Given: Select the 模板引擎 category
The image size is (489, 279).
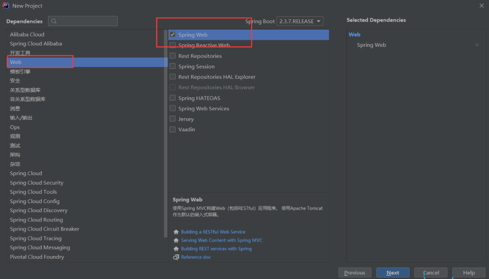Looking at the screenshot, I should point(85,71).
